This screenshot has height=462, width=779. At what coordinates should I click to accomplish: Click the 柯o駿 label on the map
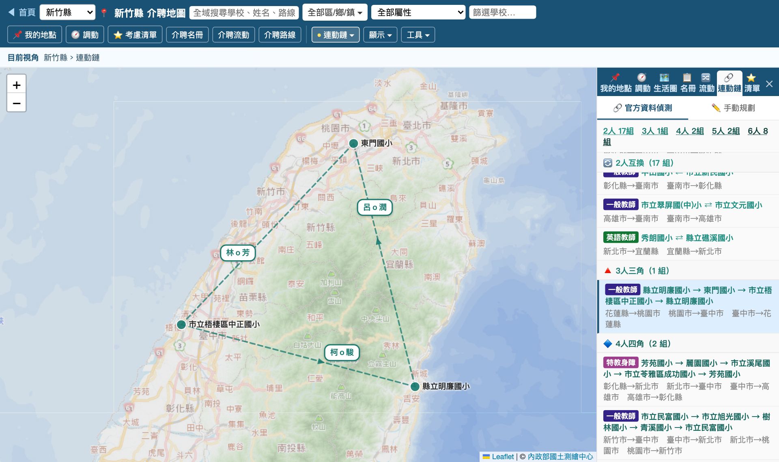342,352
